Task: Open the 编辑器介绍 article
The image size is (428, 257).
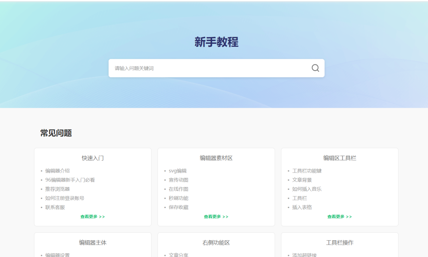Action: pos(58,171)
